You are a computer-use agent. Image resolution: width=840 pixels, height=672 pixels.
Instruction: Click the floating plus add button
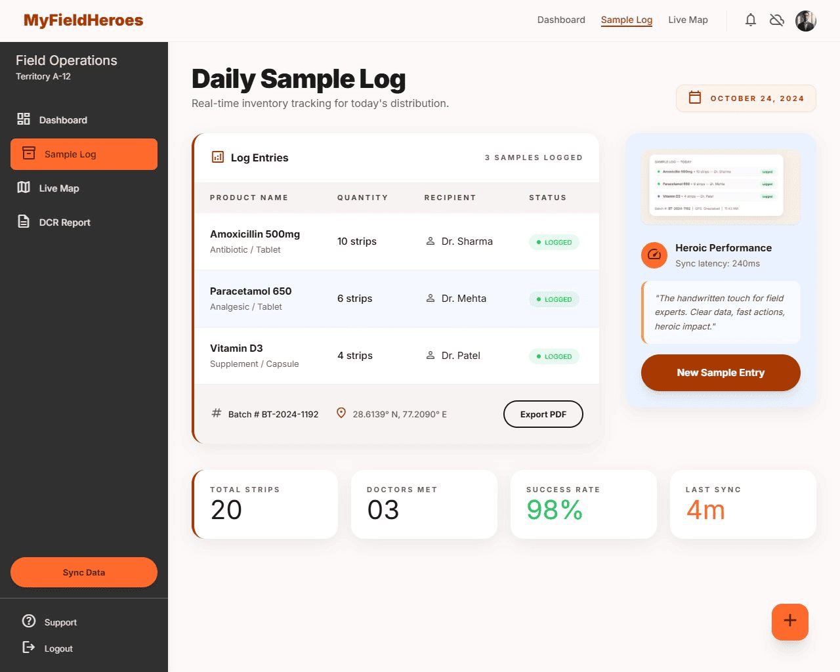tap(790, 622)
